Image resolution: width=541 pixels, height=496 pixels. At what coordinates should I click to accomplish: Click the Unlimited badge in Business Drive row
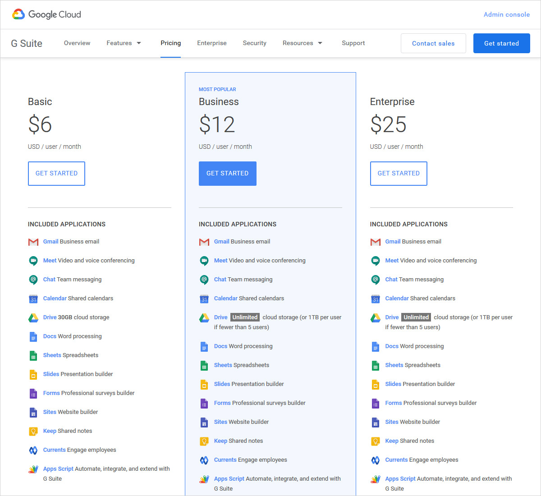tap(245, 317)
